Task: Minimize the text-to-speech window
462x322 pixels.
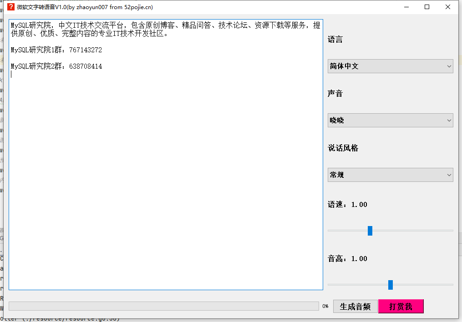Action: click(x=406, y=7)
